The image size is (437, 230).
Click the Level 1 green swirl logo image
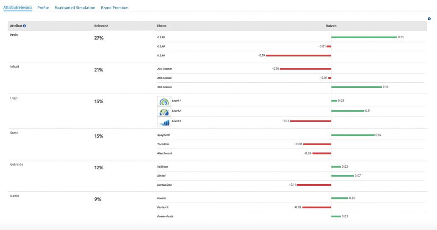(164, 102)
